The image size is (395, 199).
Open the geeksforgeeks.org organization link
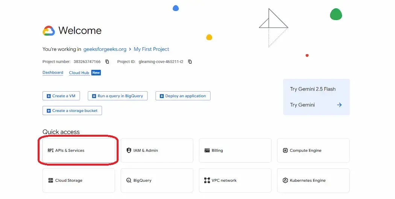coord(105,49)
